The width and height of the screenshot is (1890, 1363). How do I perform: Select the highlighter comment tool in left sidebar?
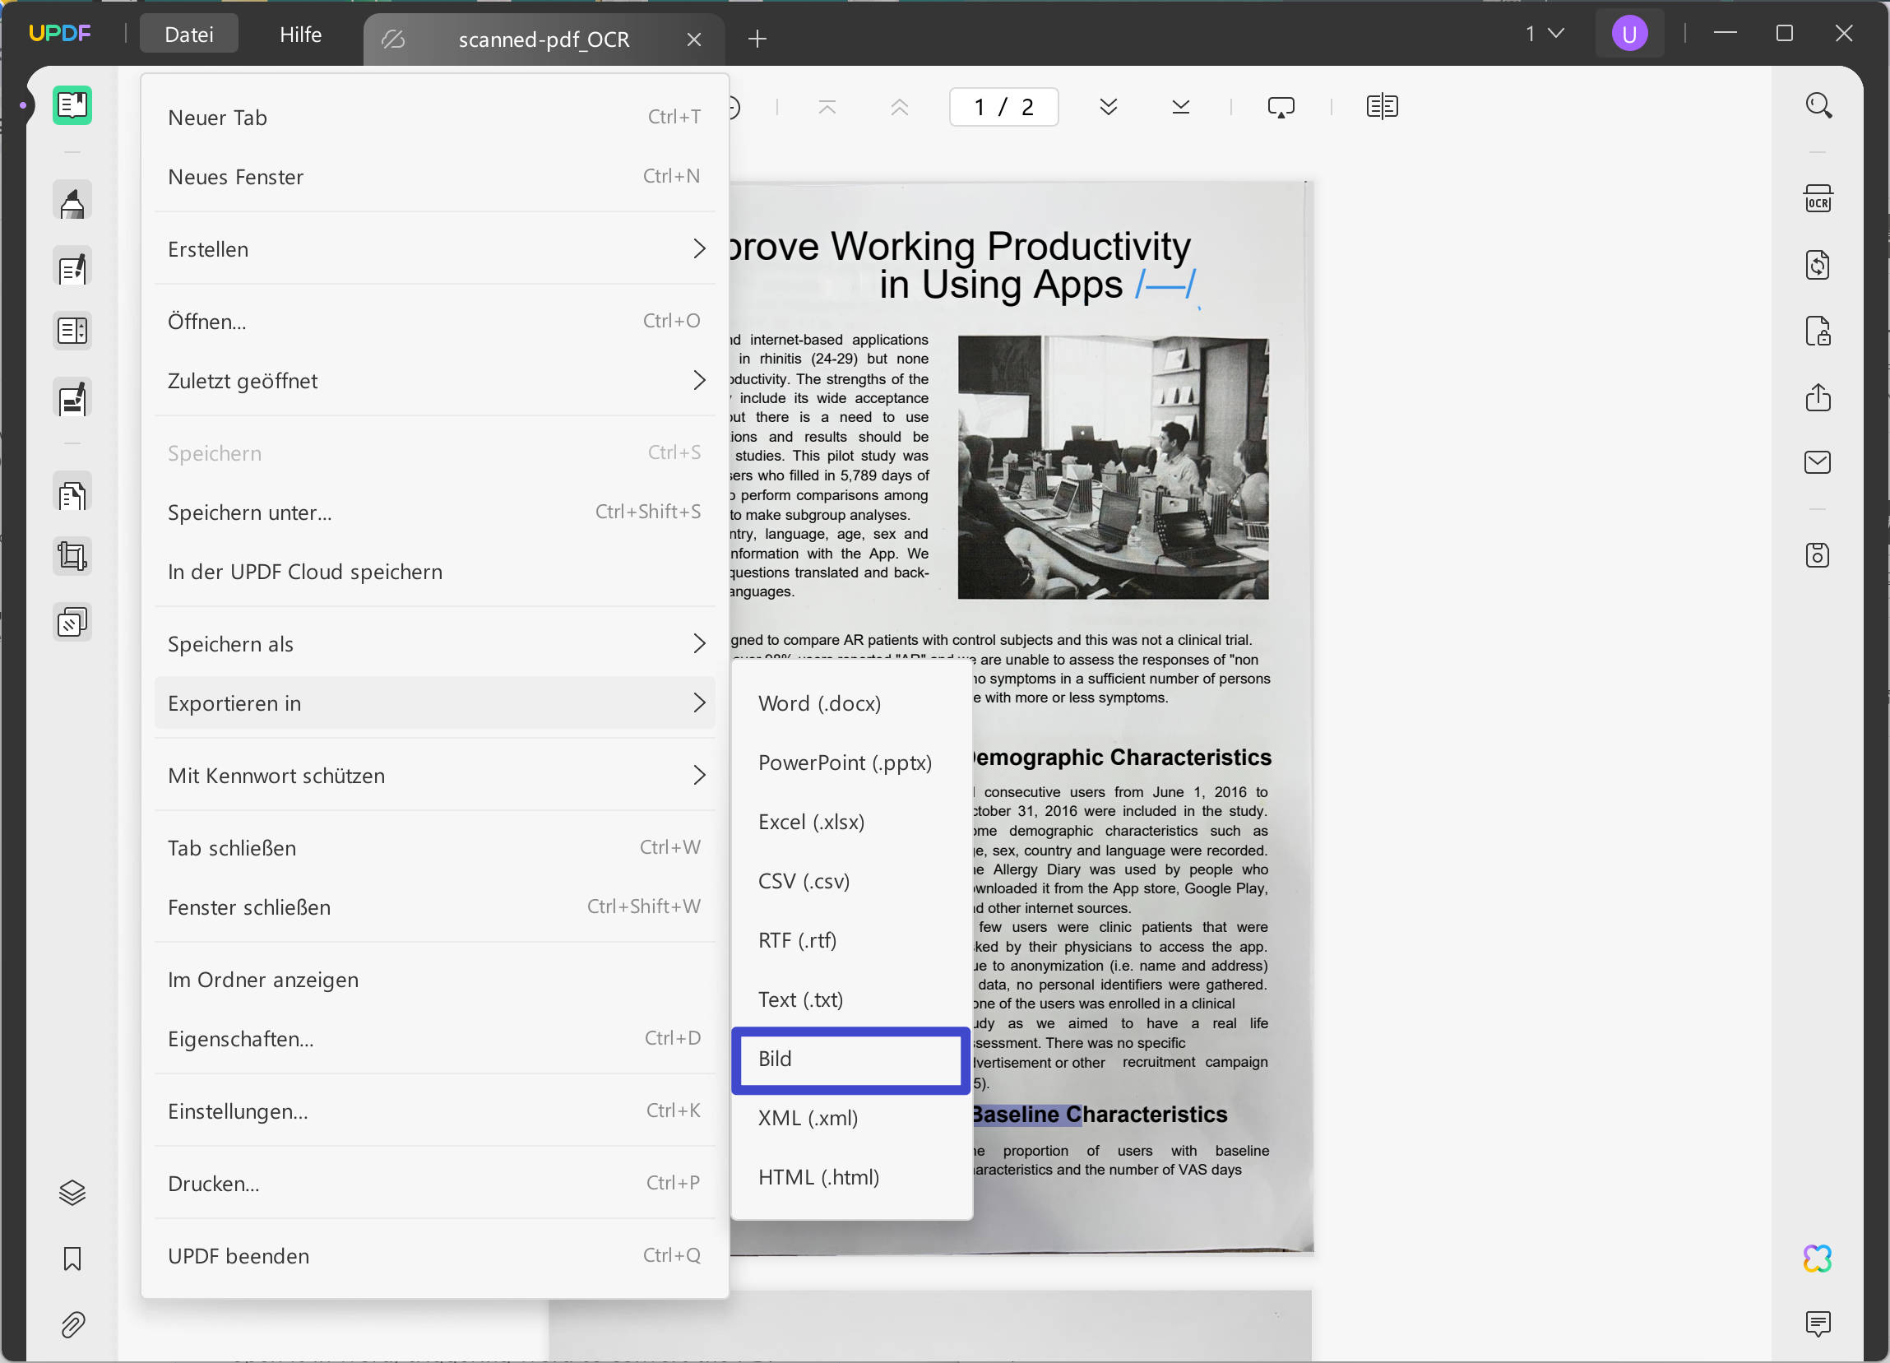(x=72, y=201)
